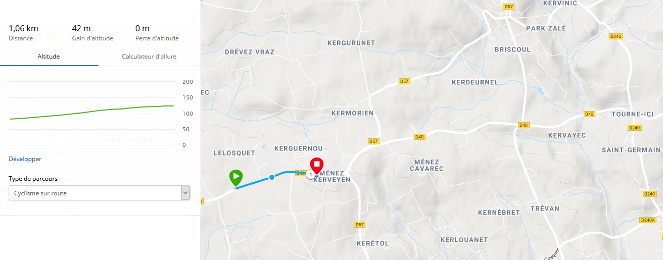Click the D57 road badge near Kerétol
The width and height of the screenshot is (663, 260).
[x=359, y=224]
